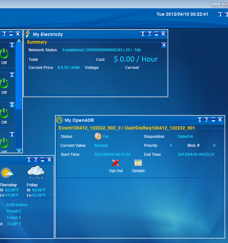The height and width of the screenshot is (243, 228).
Task: Open weather panel help question icon
Action: pyautogui.click(x=36, y=160)
